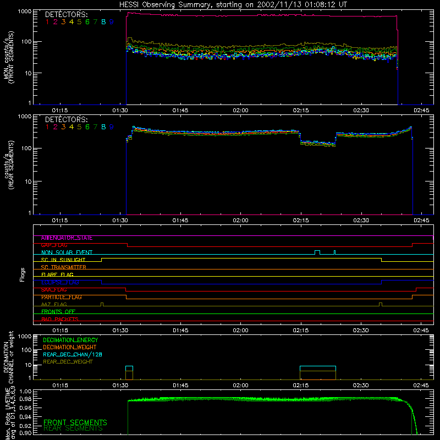Click the 02:30 tick under decimation panel

[x=361, y=386]
